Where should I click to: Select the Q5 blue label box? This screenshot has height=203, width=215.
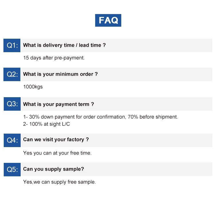pos(12,169)
